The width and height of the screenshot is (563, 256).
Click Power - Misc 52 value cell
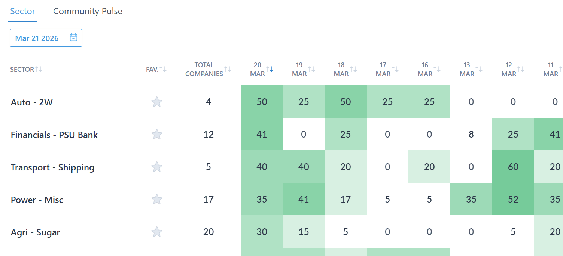[x=513, y=199]
